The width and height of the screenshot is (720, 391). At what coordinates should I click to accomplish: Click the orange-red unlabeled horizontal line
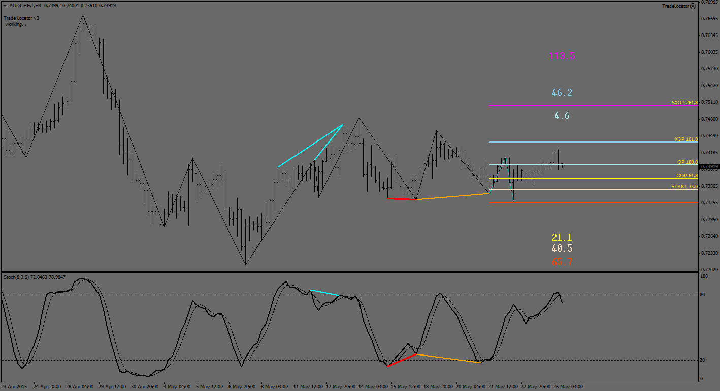(x=594, y=203)
